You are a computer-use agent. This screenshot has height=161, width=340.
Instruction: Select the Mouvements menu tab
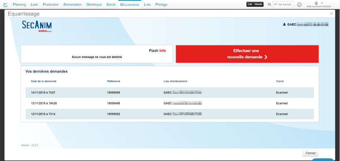click(130, 5)
